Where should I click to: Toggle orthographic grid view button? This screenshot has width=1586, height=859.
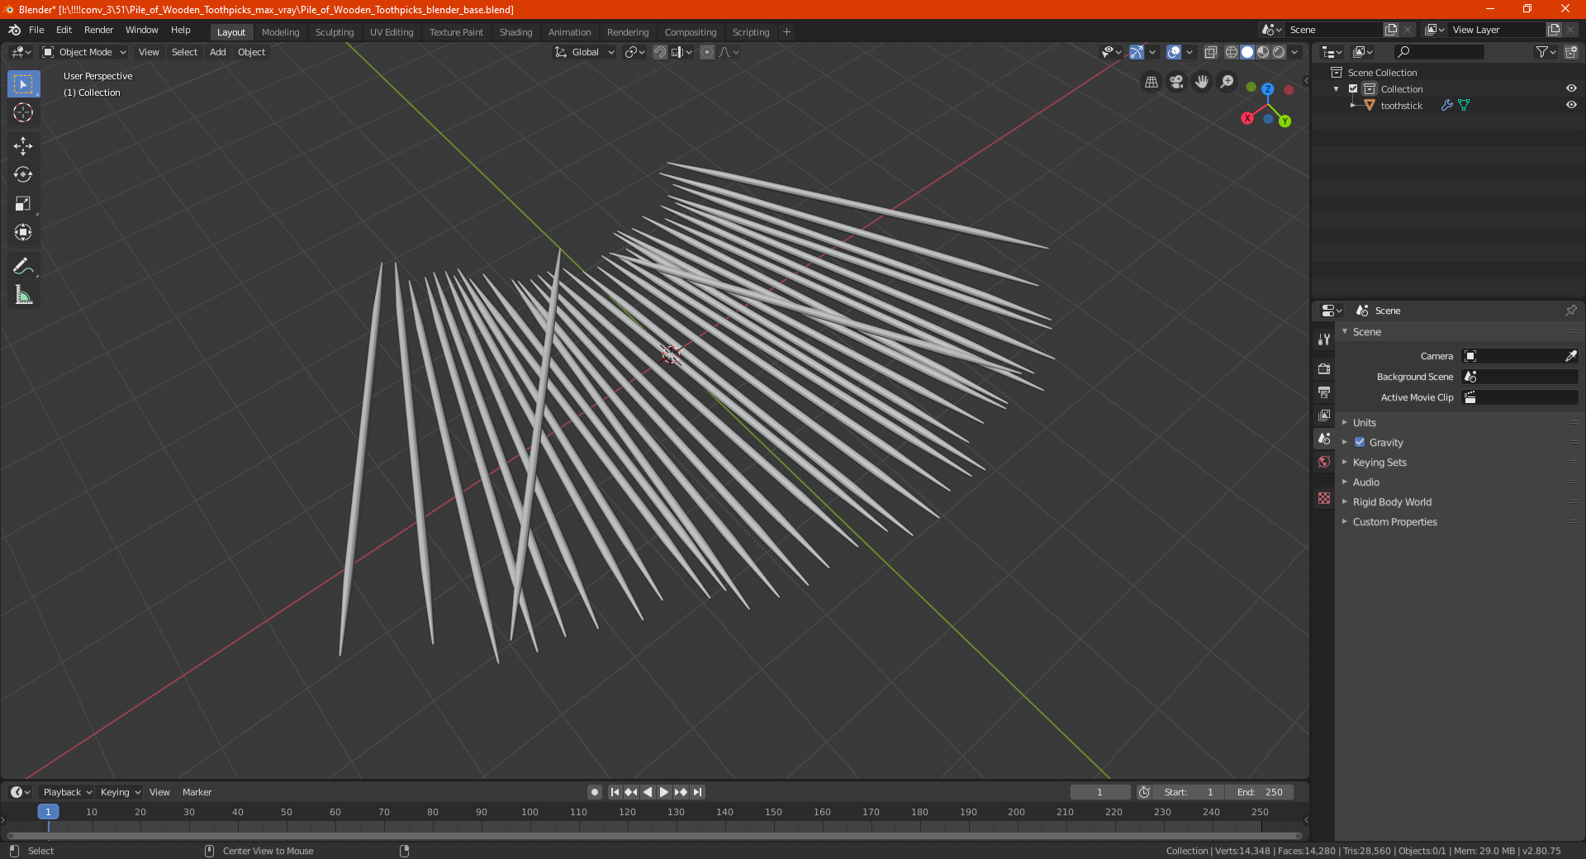click(1152, 82)
